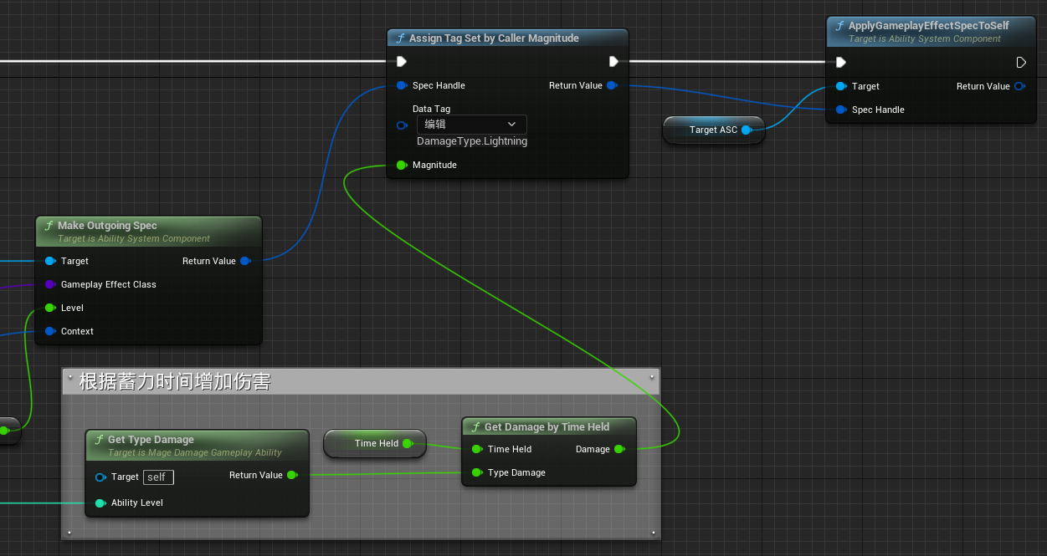Click the Damage output pin
Screen dimensions: 1047x556
pos(619,449)
